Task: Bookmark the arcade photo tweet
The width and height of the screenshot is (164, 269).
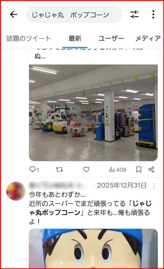Action: [139, 170]
